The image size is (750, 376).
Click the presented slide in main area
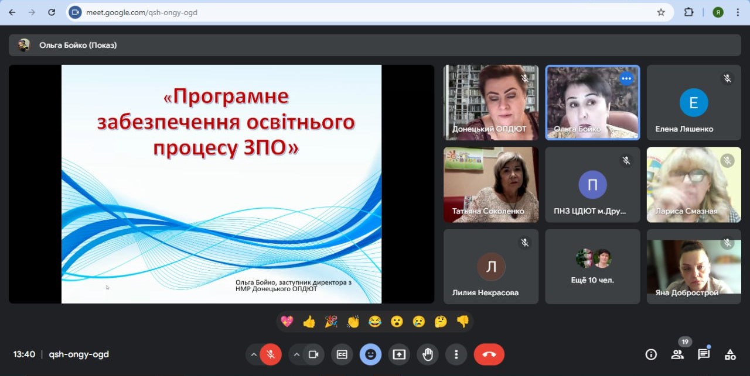point(221,184)
